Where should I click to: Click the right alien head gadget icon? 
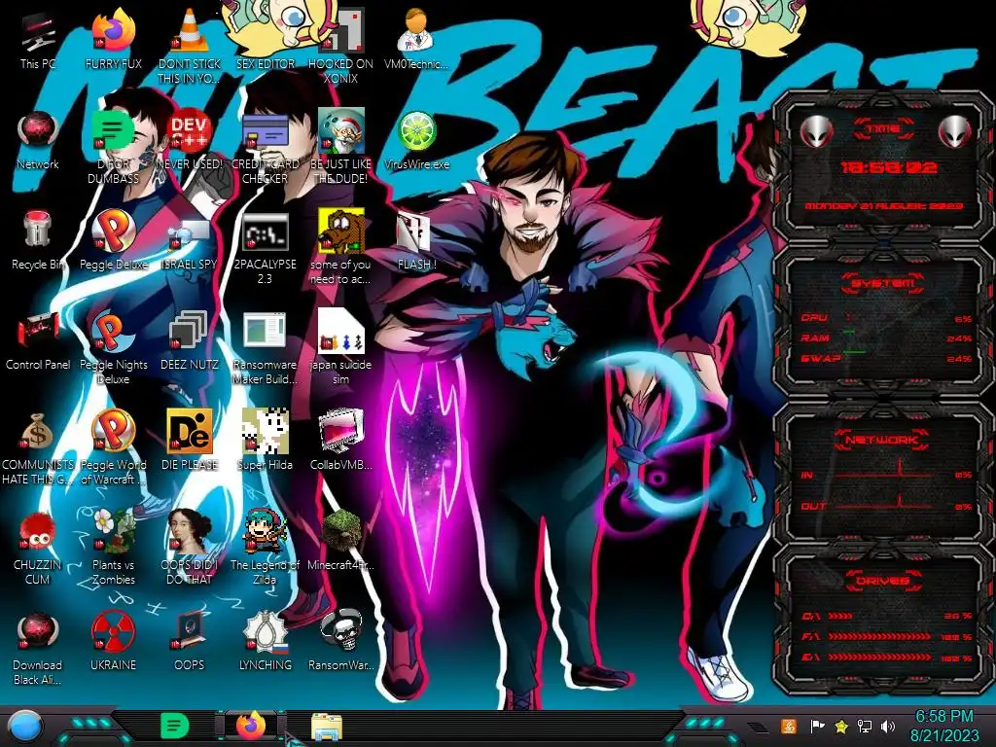point(954,131)
